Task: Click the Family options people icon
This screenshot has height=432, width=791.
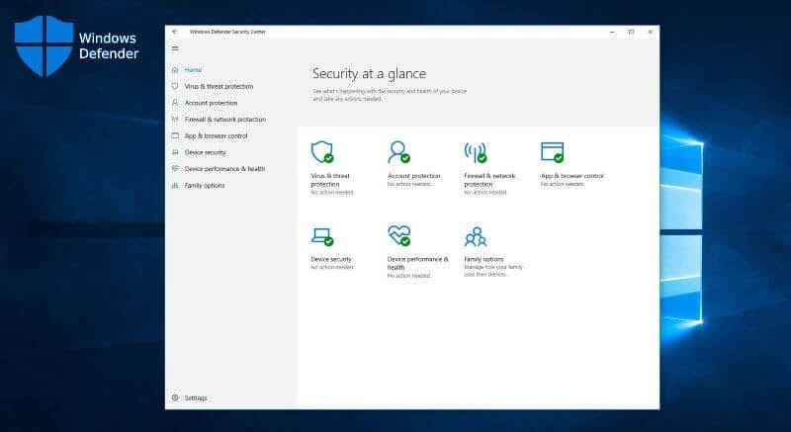Action: (x=476, y=236)
